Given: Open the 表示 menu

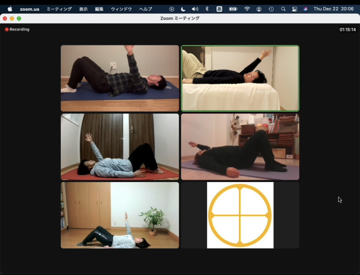Looking at the screenshot, I should (x=83, y=9).
